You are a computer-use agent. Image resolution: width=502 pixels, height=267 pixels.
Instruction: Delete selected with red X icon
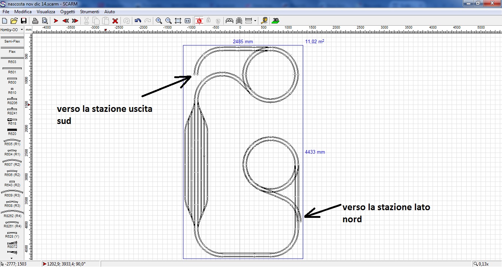click(115, 21)
